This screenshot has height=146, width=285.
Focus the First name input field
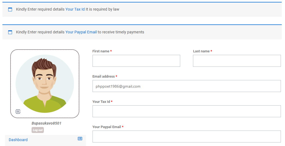(x=136, y=61)
